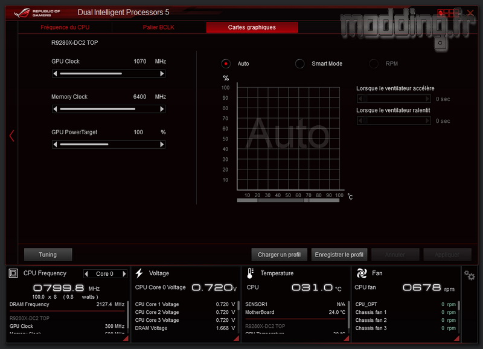Click the GPU PowerTarget slider track
The width and height of the screenshot is (483, 349).
(109, 145)
